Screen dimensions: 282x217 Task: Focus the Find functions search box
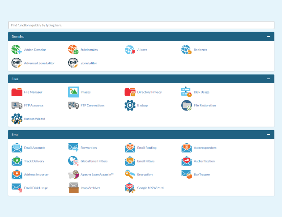(x=141, y=25)
